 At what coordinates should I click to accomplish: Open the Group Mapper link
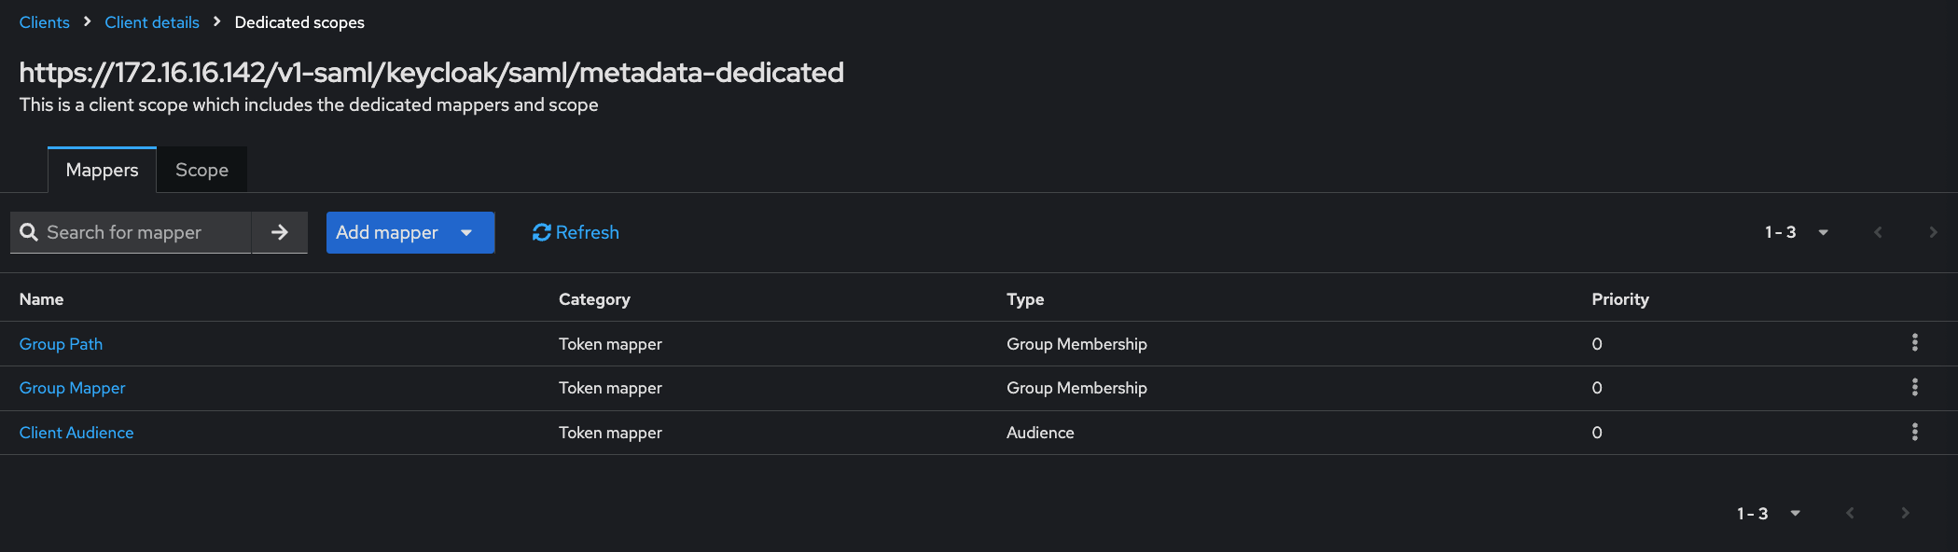tap(72, 388)
